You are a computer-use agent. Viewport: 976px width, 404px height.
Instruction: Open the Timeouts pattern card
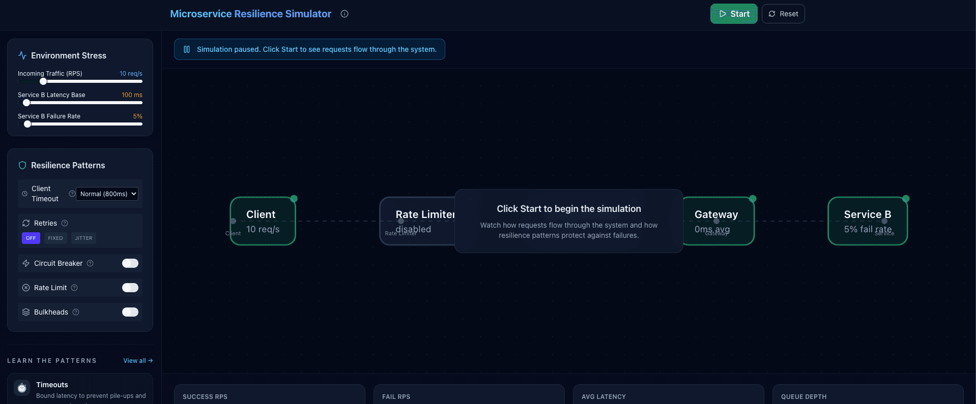click(80, 389)
